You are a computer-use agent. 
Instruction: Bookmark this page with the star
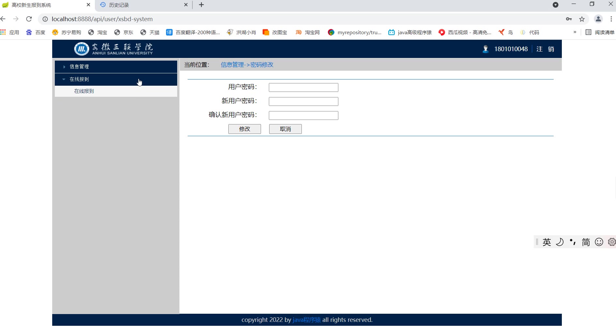582,19
